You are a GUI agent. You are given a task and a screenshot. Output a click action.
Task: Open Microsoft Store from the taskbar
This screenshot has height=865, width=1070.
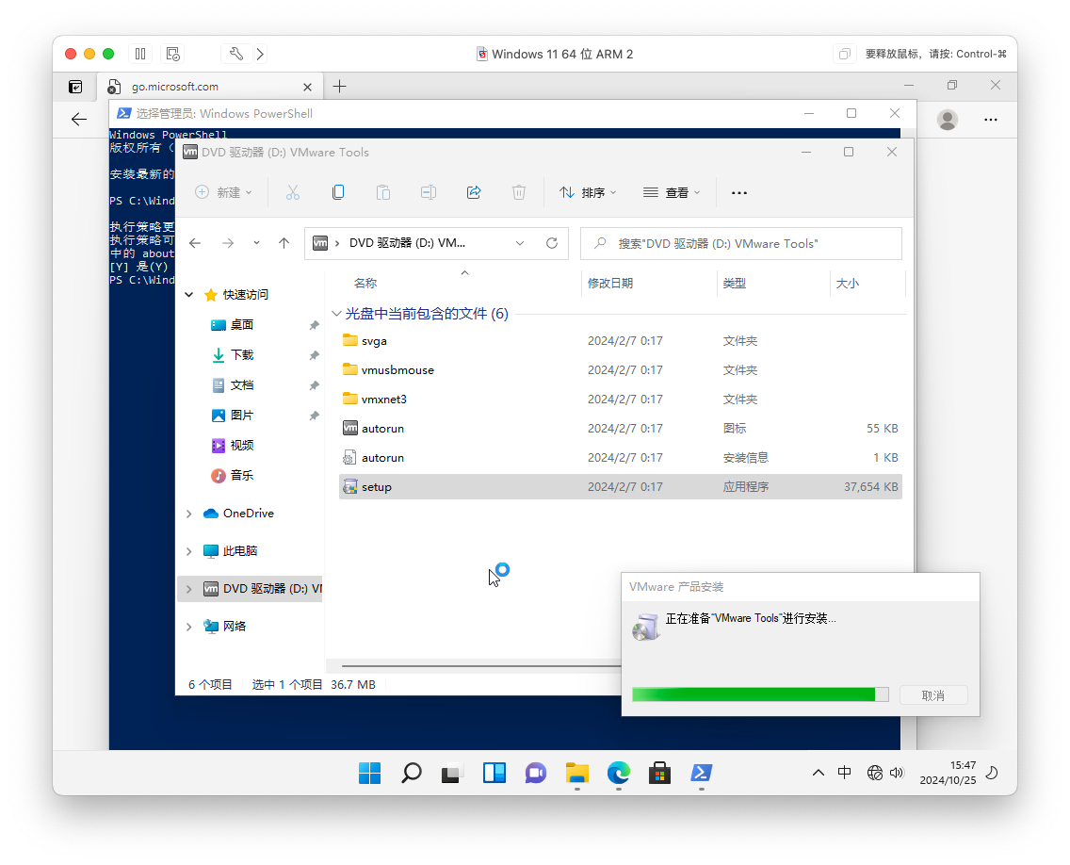[x=660, y=773]
